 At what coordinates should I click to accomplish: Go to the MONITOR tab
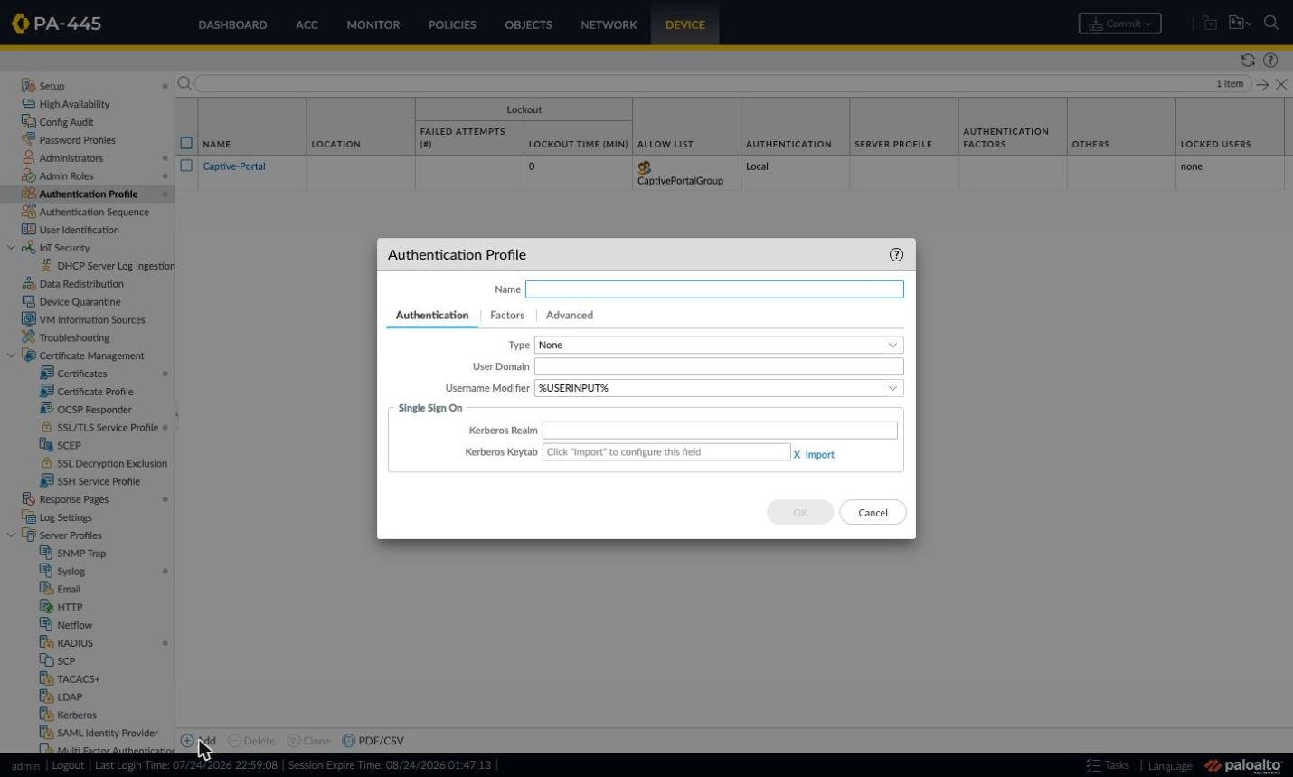coord(373,24)
